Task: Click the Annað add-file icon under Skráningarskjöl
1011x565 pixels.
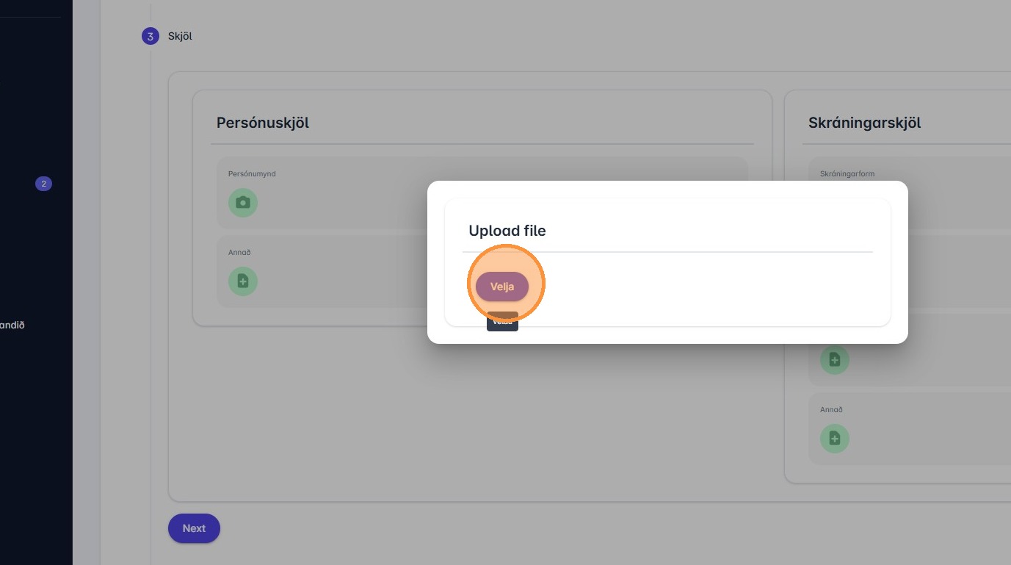Action: (x=834, y=438)
